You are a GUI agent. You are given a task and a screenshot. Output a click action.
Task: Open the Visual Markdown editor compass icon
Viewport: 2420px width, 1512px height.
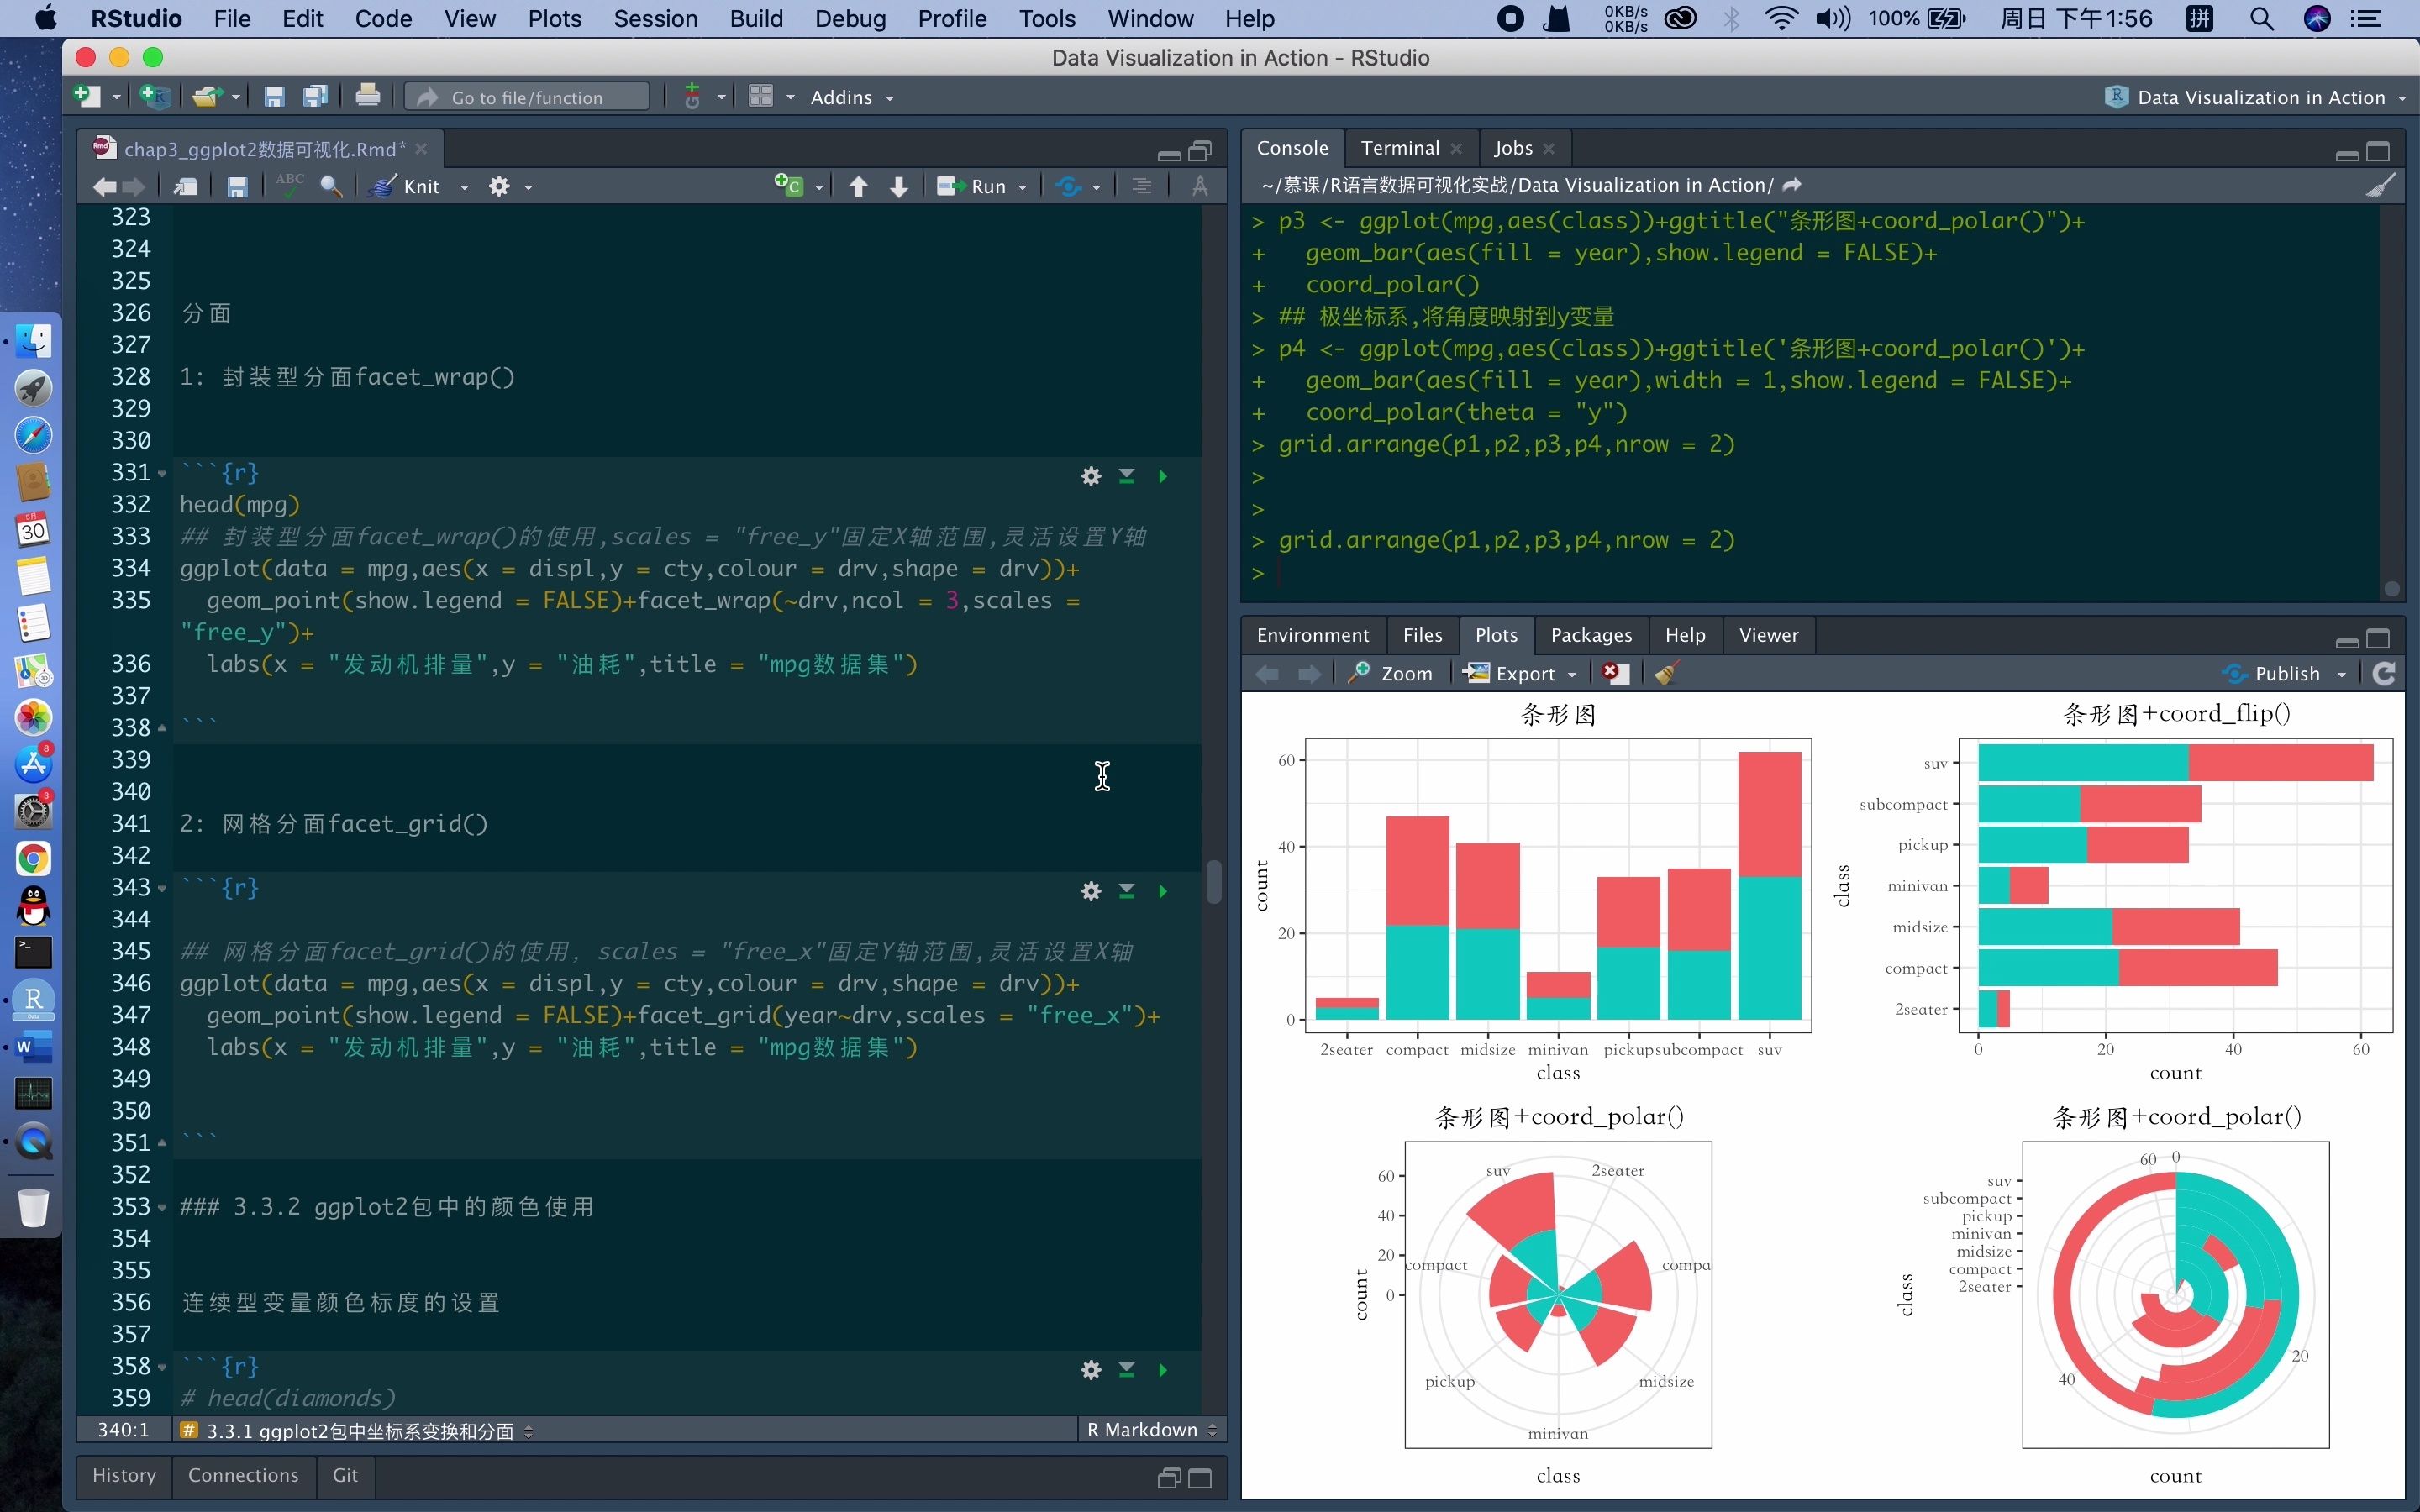1200,186
